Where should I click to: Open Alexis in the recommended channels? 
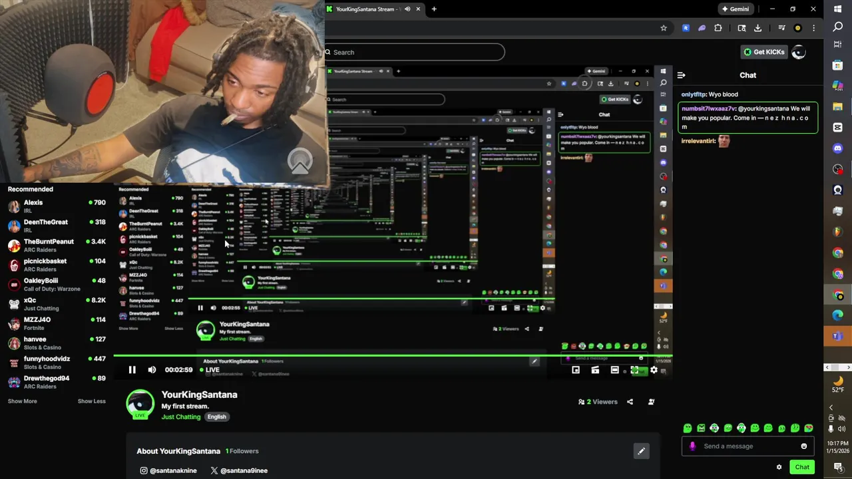[x=57, y=206]
